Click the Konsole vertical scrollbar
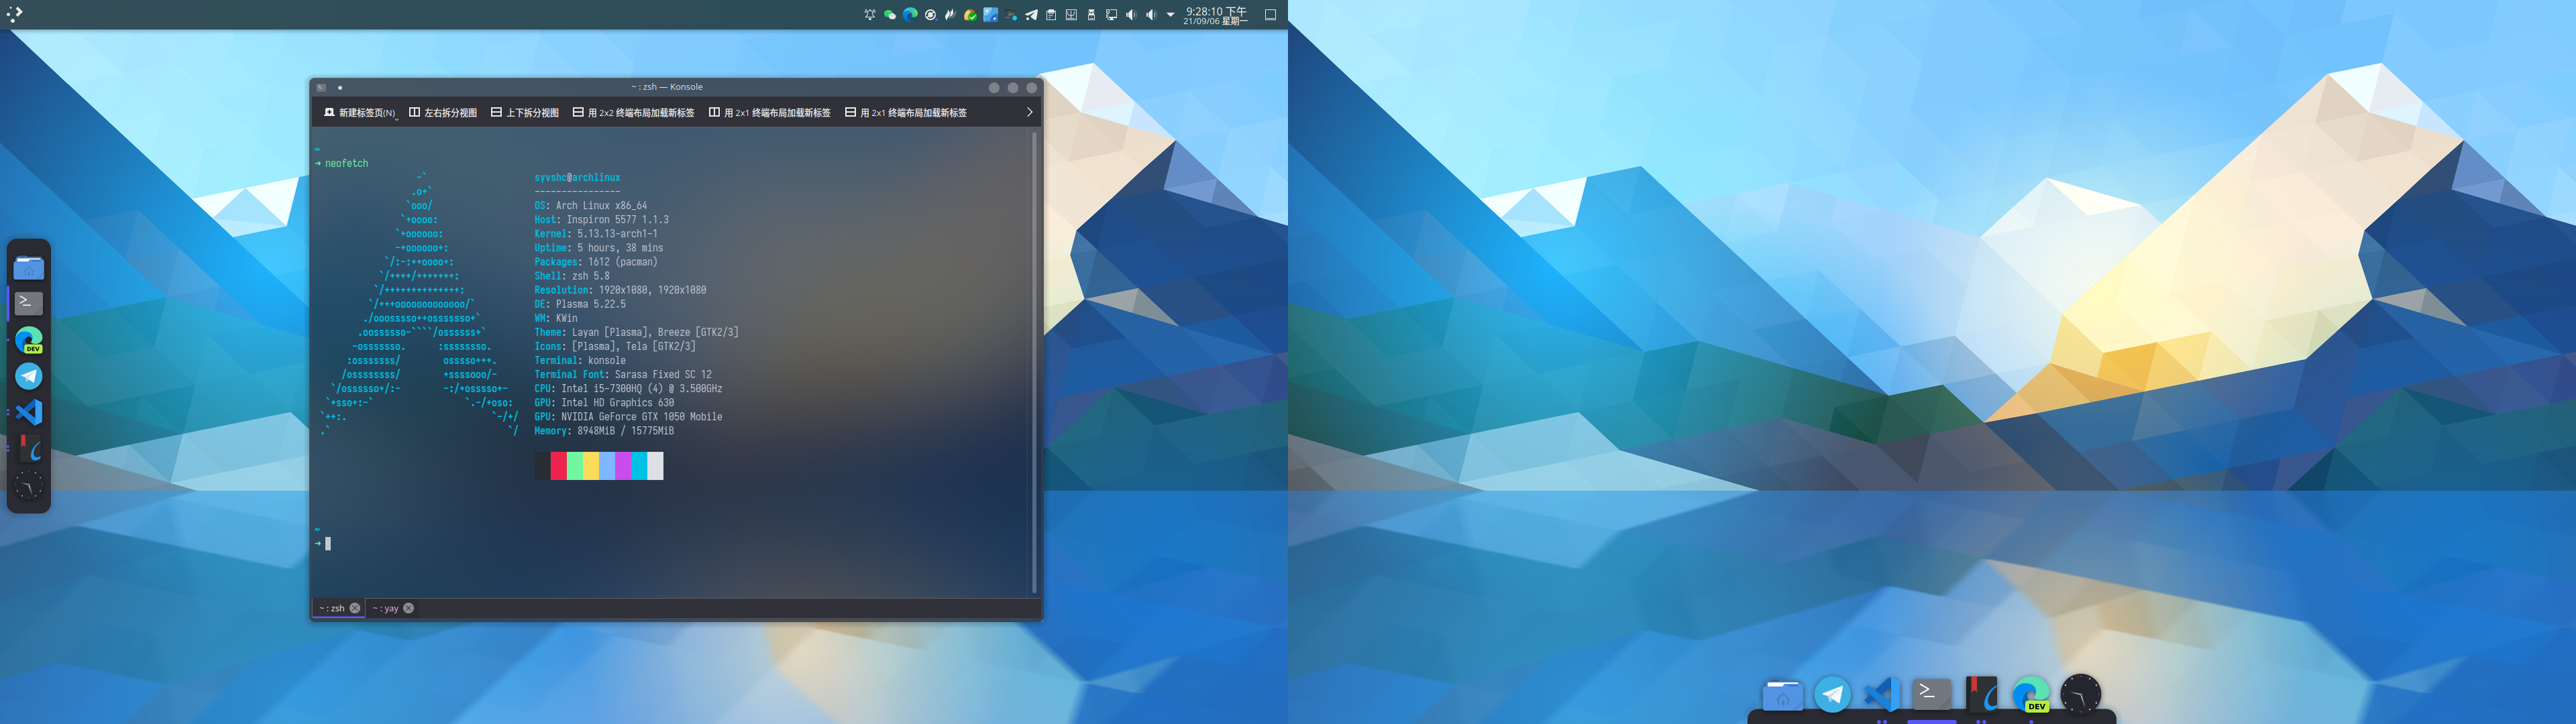The height and width of the screenshot is (724, 2576). 1034,360
